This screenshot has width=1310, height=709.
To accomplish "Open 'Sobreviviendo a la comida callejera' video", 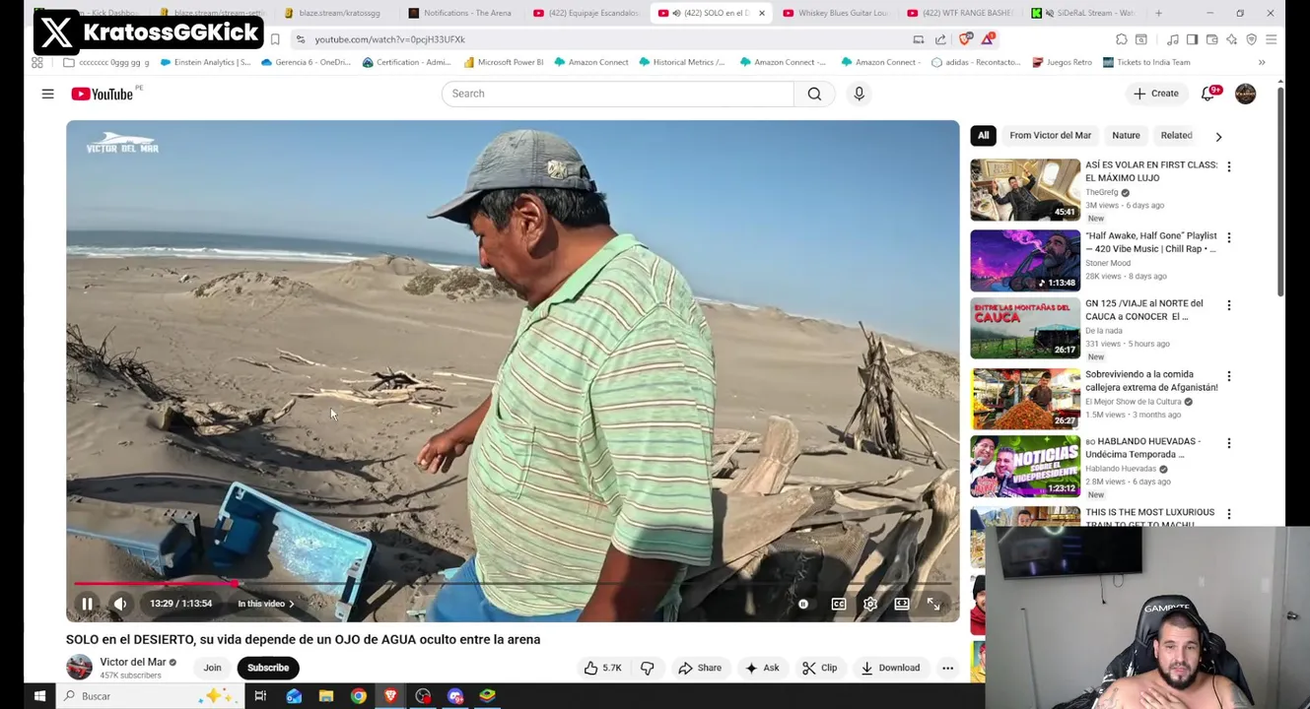I will pyautogui.click(x=1025, y=399).
